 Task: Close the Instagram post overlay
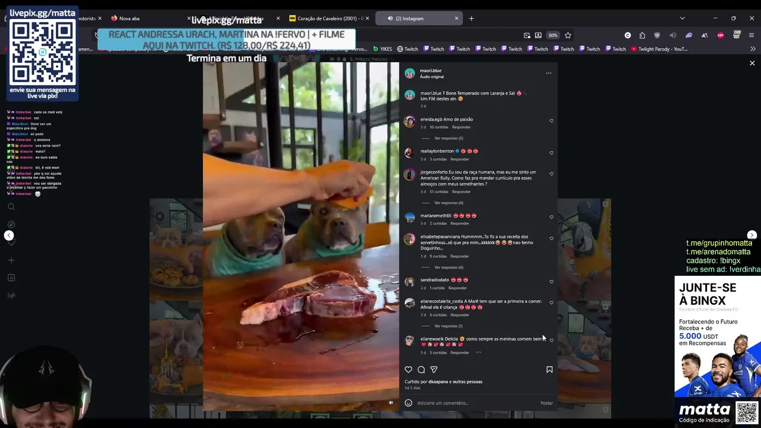(752, 63)
